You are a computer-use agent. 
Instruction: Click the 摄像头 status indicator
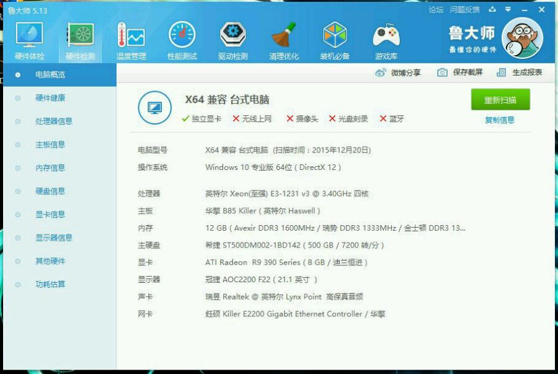pos(302,119)
